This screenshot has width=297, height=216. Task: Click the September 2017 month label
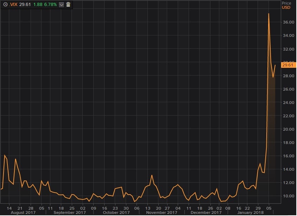pyautogui.click(x=70, y=212)
